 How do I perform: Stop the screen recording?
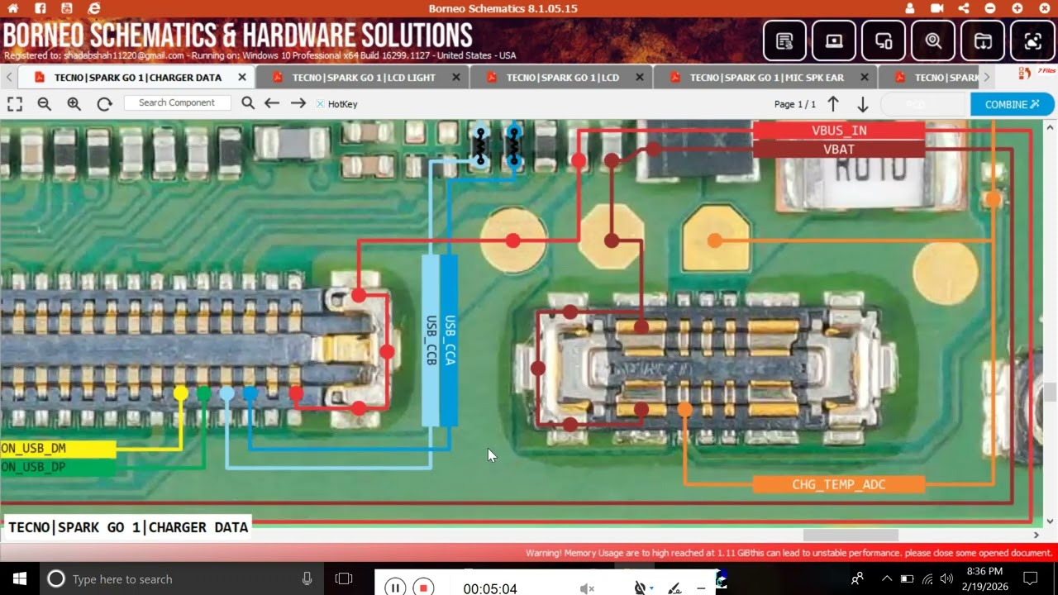click(423, 588)
